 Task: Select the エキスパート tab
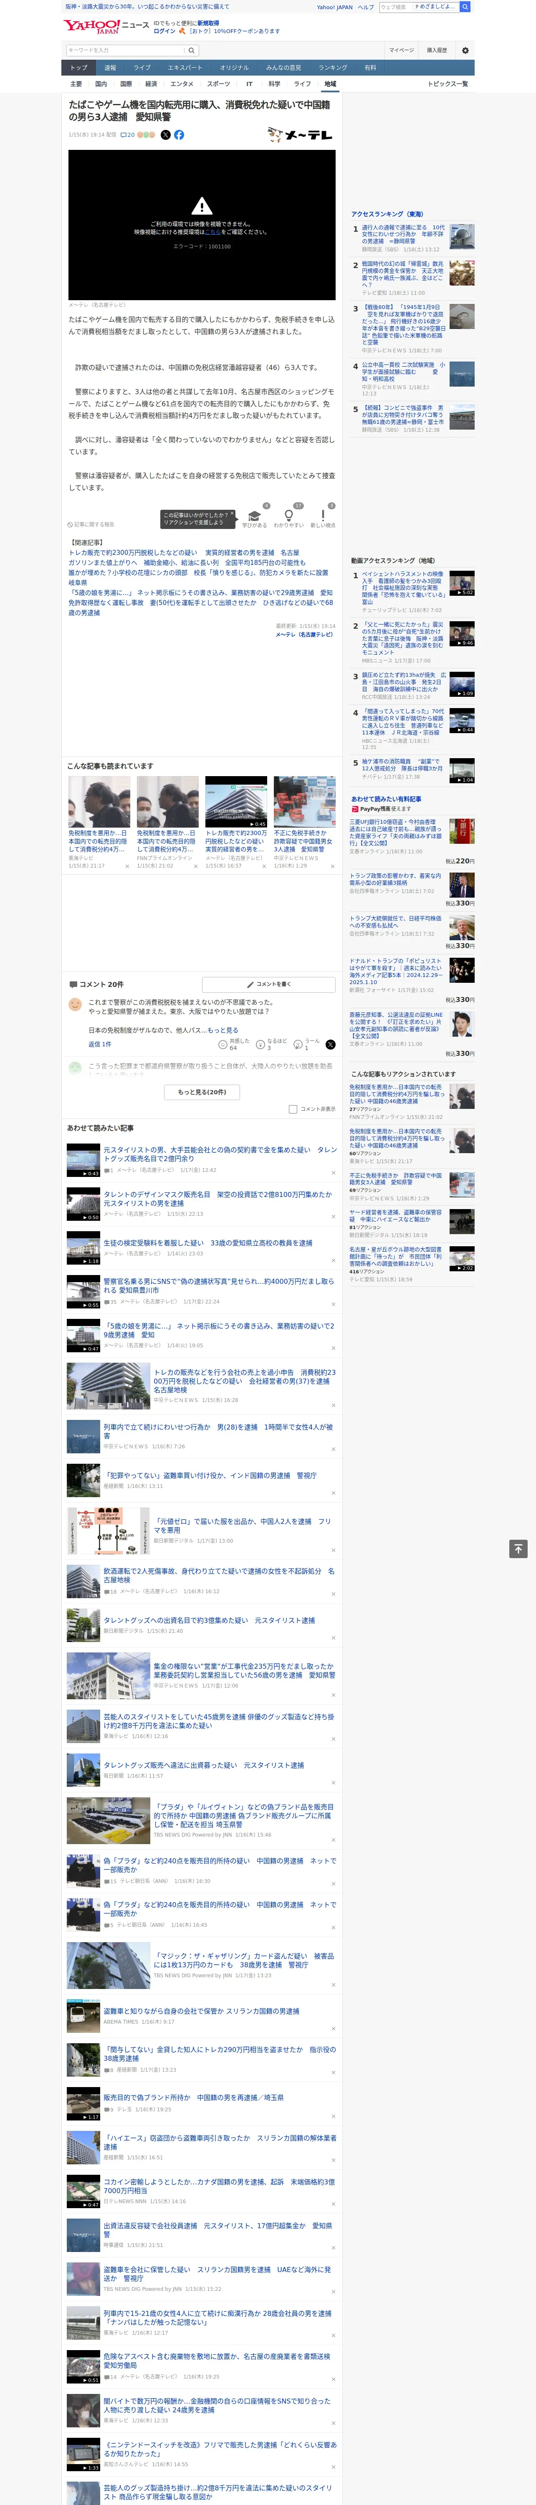point(185,68)
